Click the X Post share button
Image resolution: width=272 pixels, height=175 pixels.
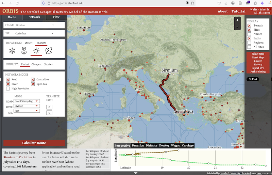pyautogui.click(x=253, y=79)
